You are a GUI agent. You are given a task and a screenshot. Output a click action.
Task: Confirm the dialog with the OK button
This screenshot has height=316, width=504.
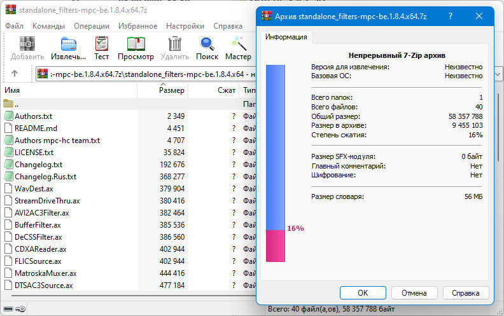[363, 293]
